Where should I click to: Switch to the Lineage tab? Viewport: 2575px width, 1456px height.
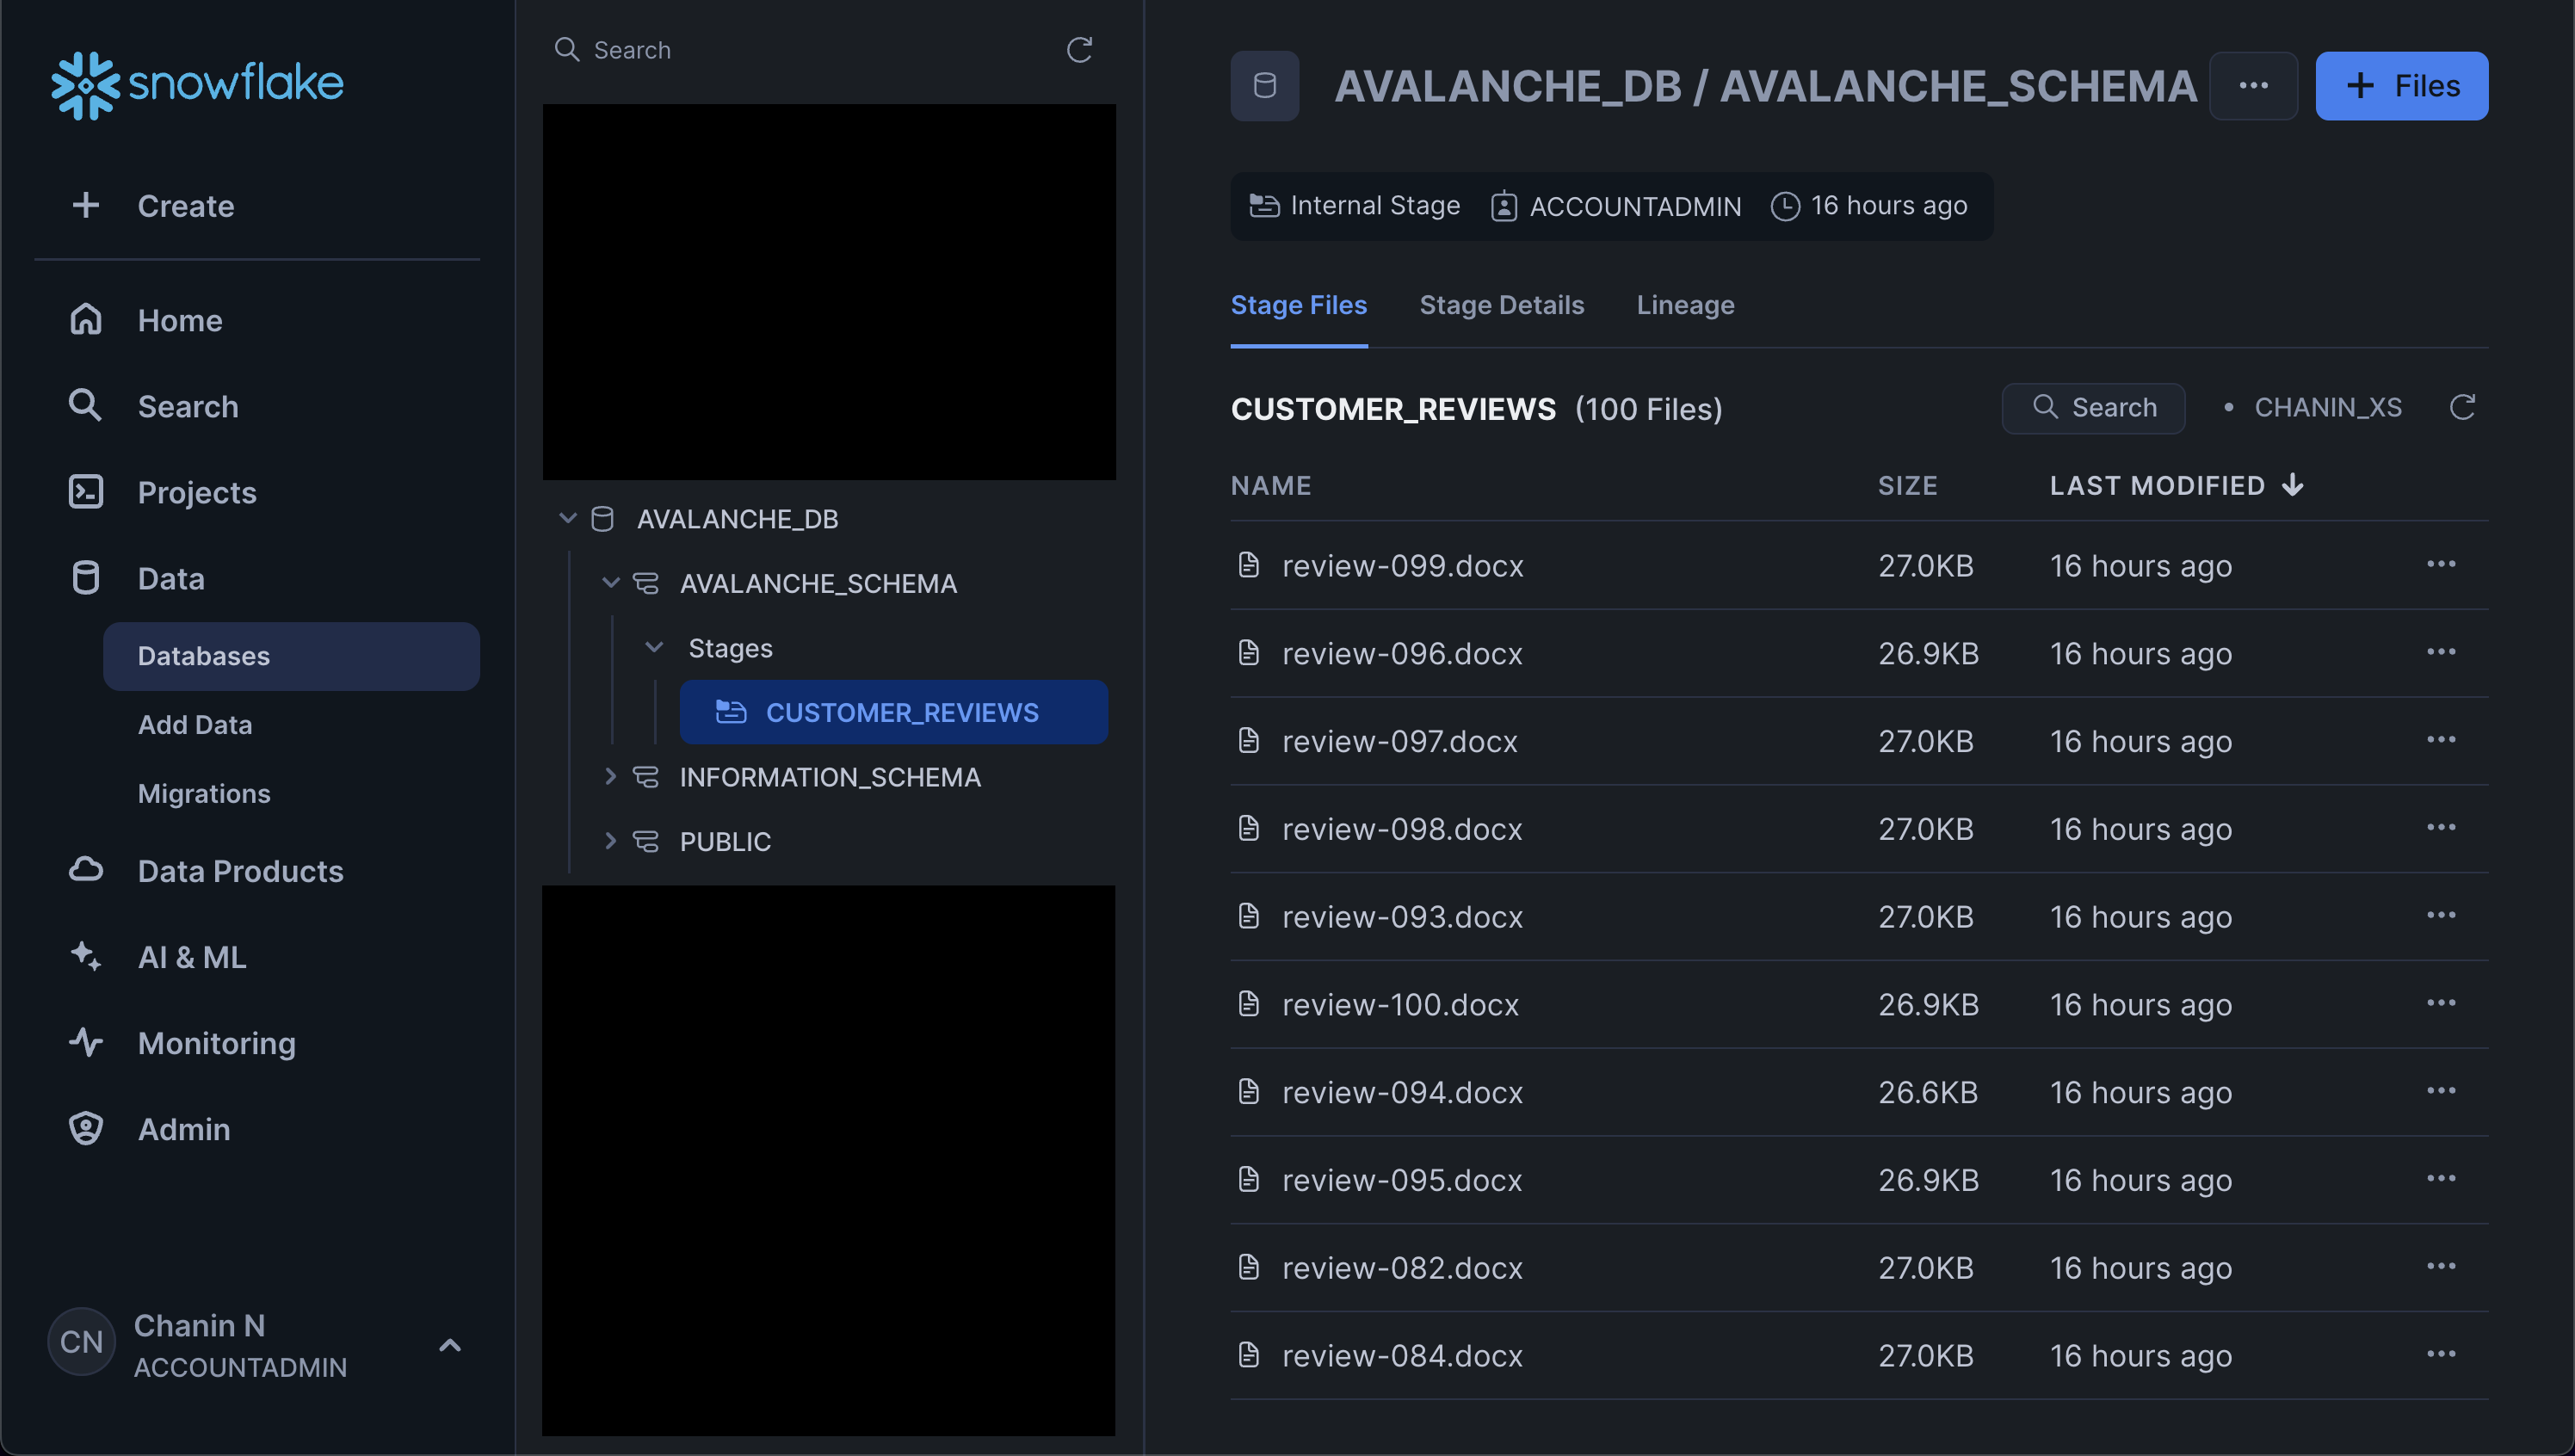pyautogui.click(x=1685, y=305)
